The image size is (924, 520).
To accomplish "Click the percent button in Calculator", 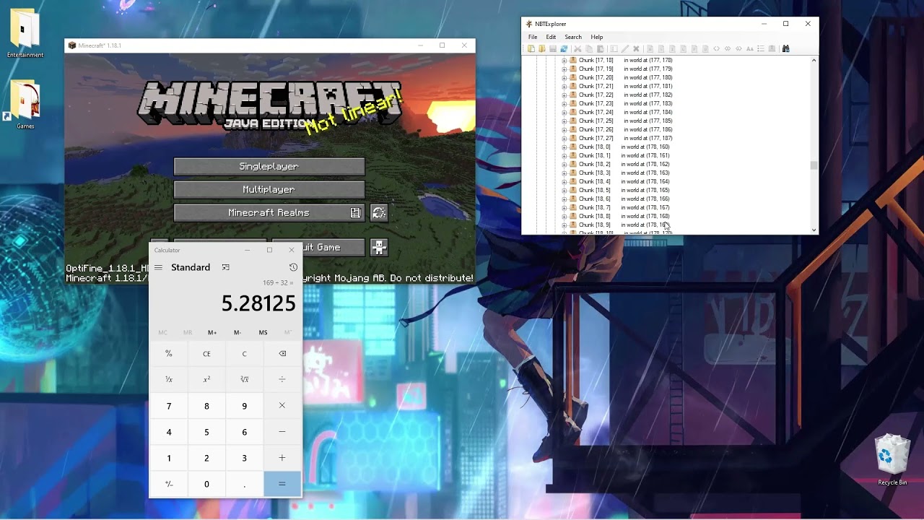I will tap(169, 354).
